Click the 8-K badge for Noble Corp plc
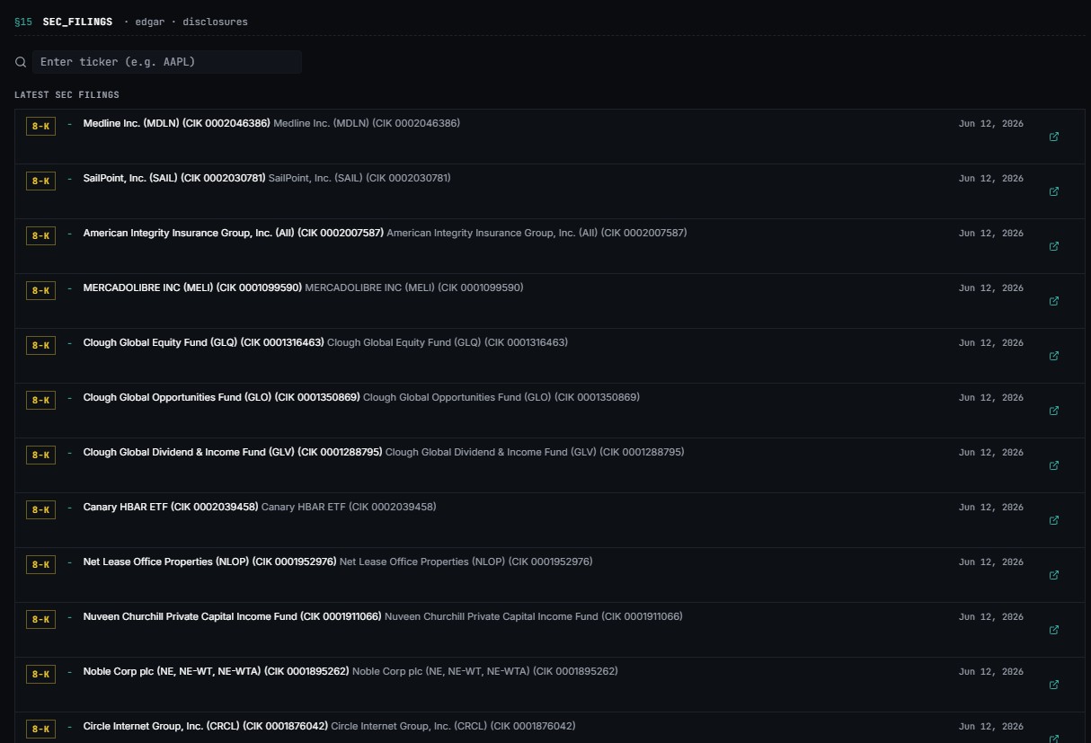1091x743 pixels. [40, 674]
